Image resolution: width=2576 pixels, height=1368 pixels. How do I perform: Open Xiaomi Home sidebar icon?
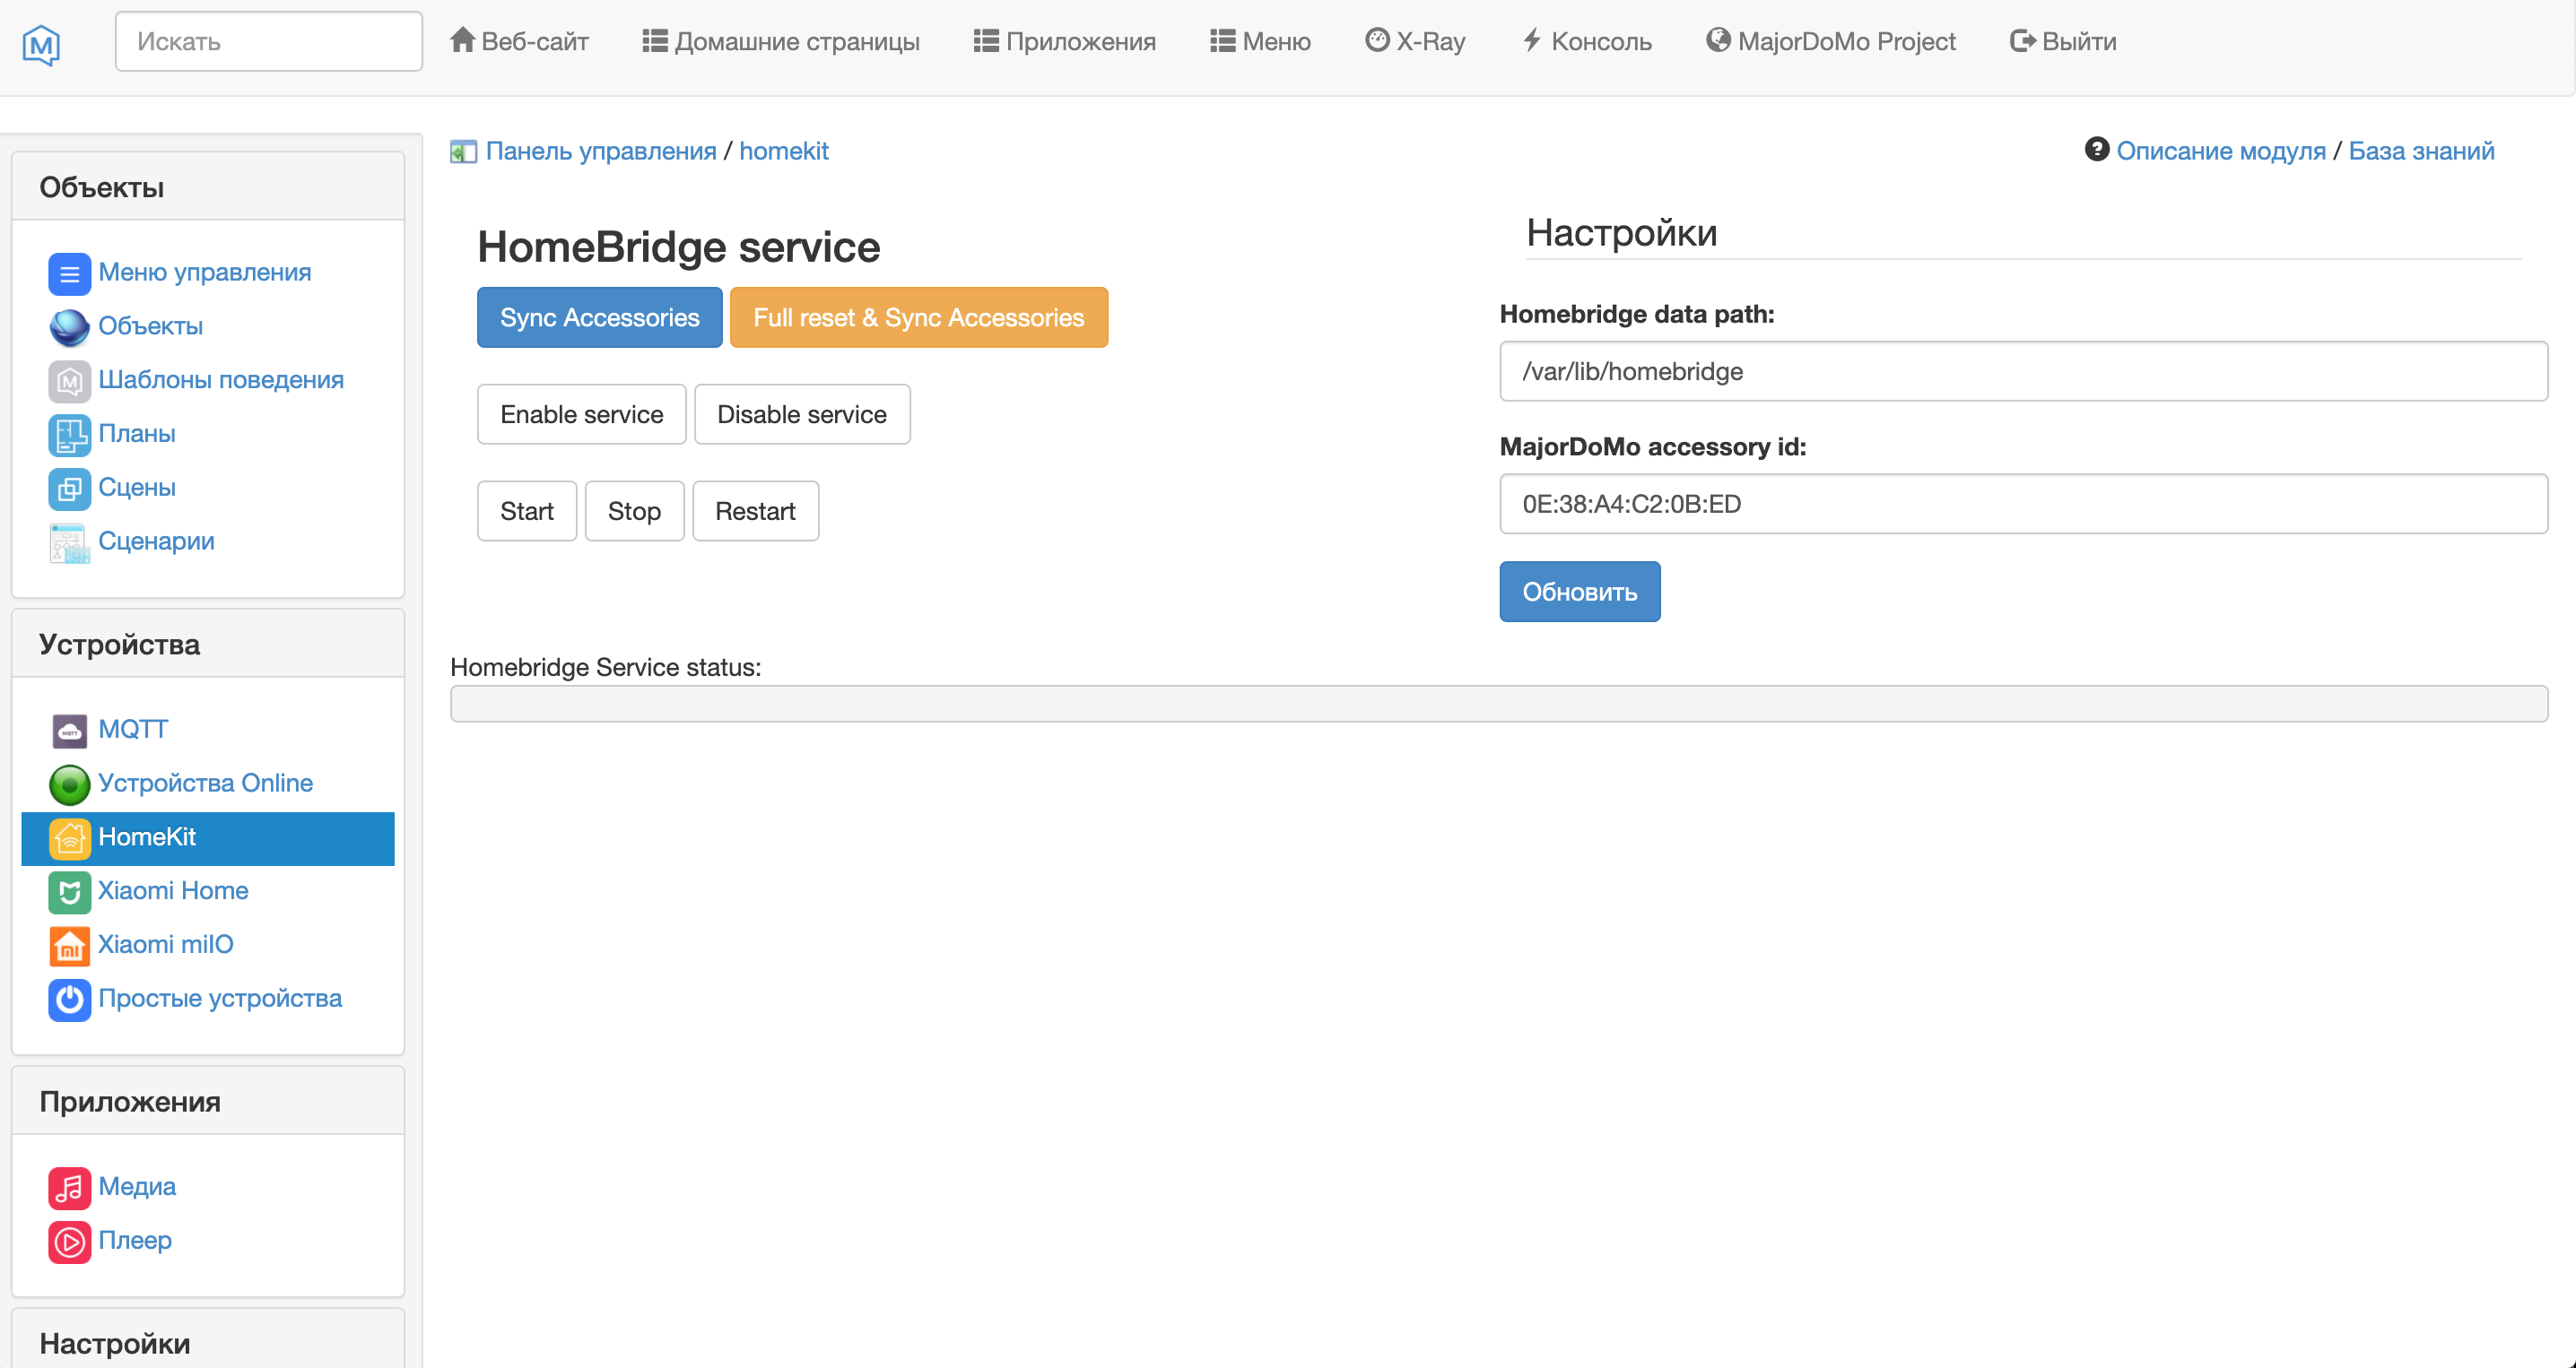(69, 891)
